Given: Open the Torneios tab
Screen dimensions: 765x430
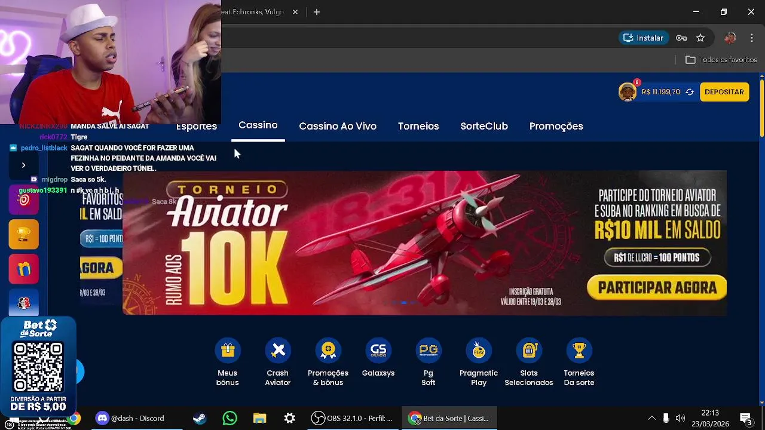Looking at the screenshot, I should 418,126.
